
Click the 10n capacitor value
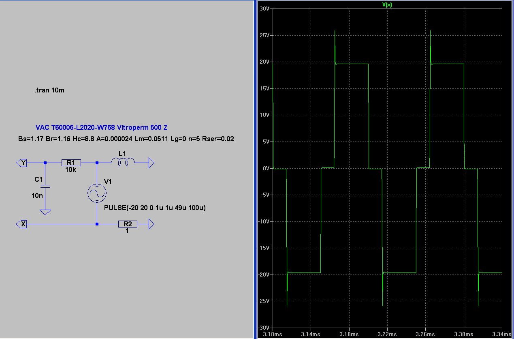(36, 195)
